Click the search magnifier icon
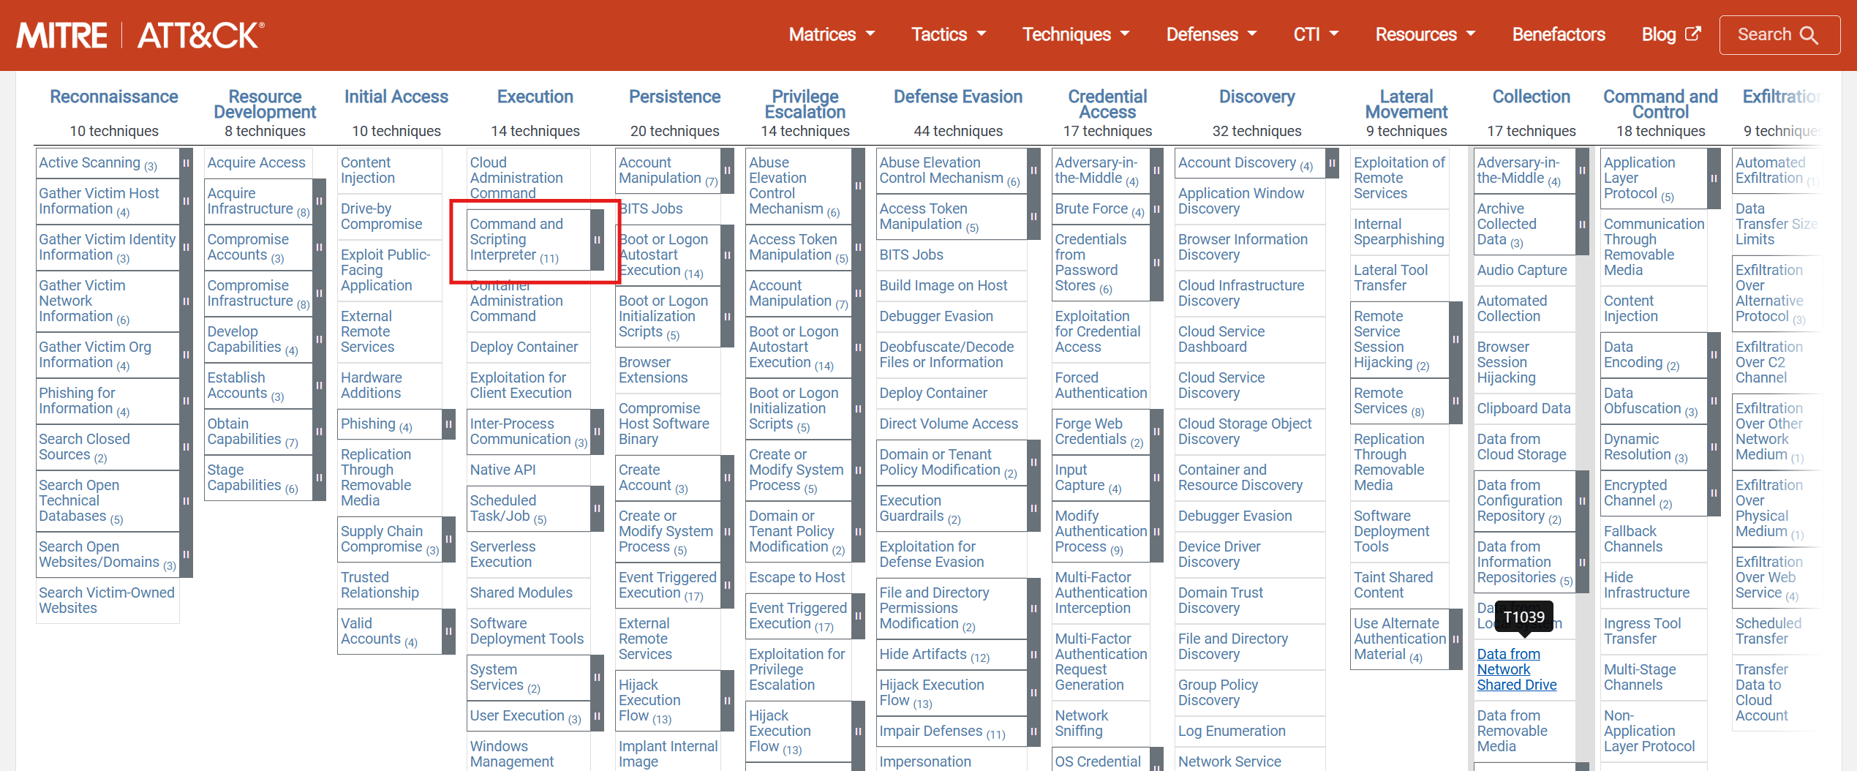Image resolution: width=1857 pixels, height=771 pixels. [1809, 35]
